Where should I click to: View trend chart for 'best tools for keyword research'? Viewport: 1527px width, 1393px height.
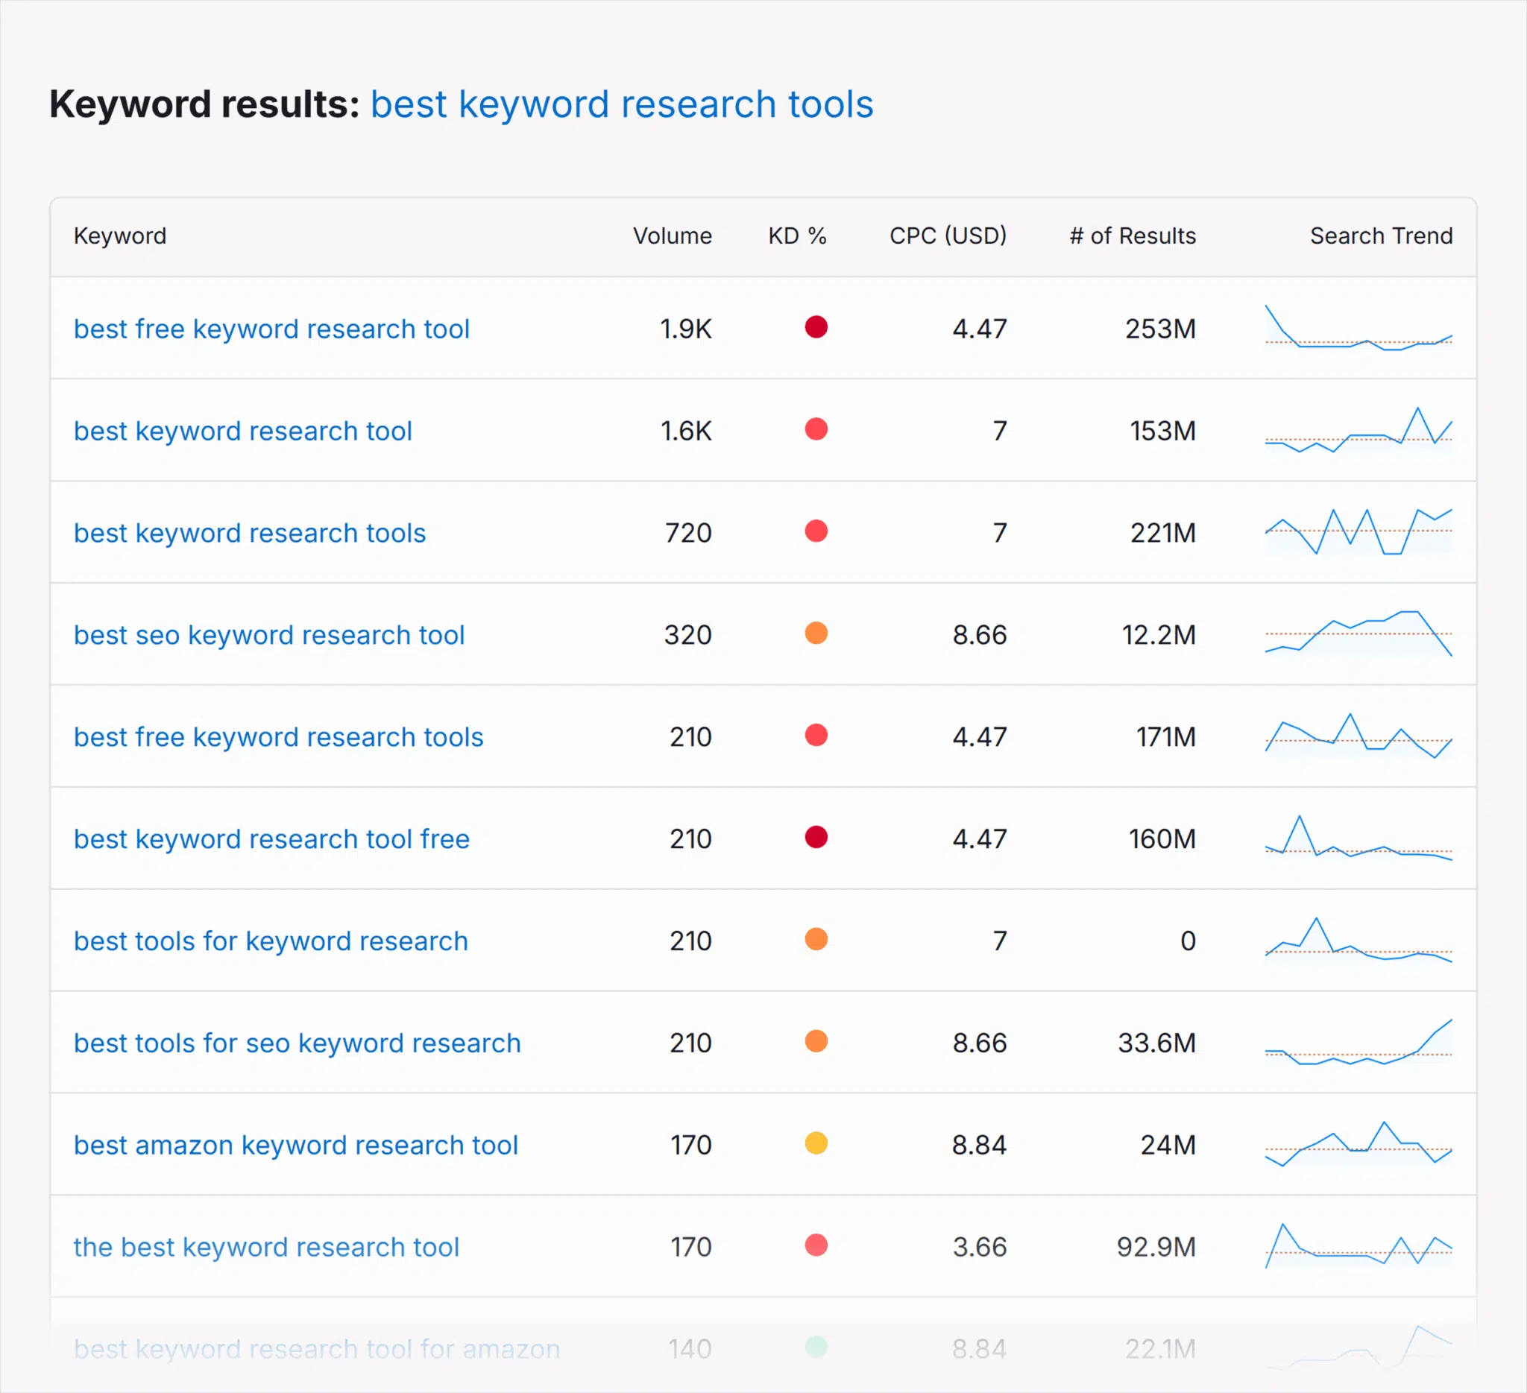[1358, 940]
